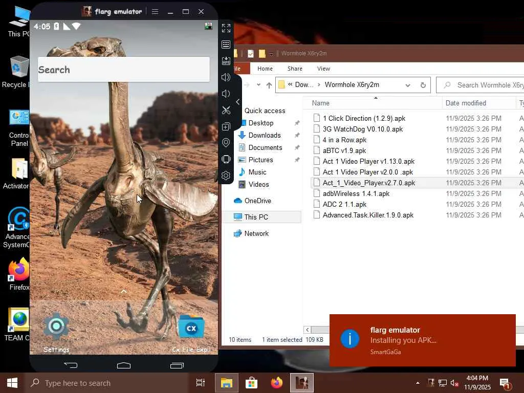Select Act 1 Video Player v2.0.0 .apk
Viewport: 524px width, 393px height.
tap(367, 172)
